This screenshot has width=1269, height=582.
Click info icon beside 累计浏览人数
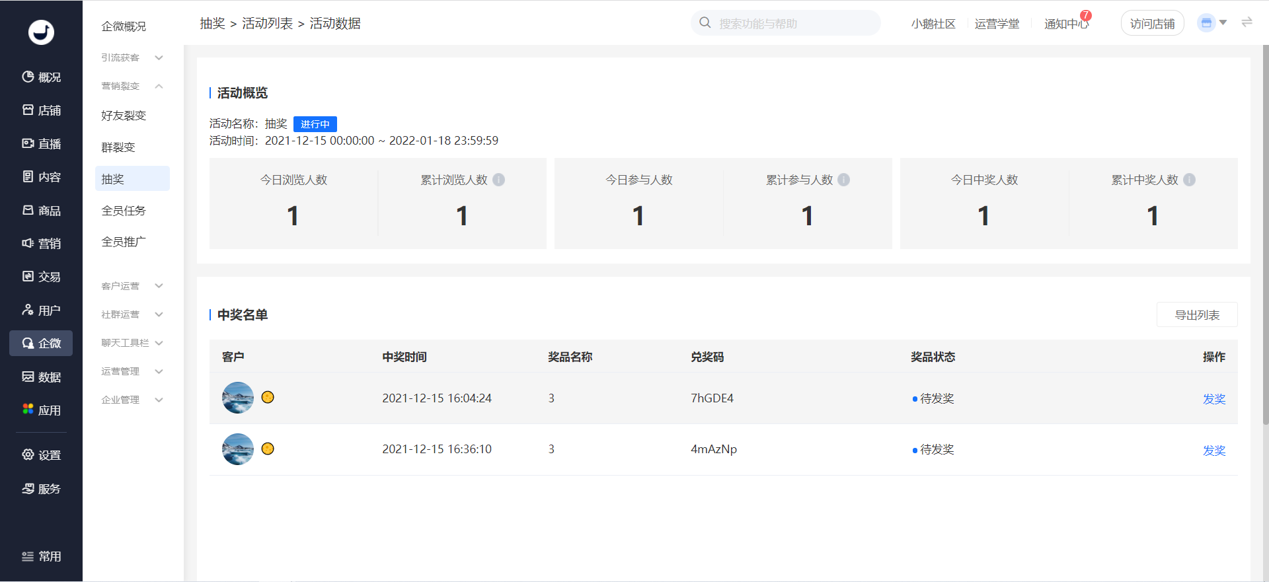pos(499,180)
